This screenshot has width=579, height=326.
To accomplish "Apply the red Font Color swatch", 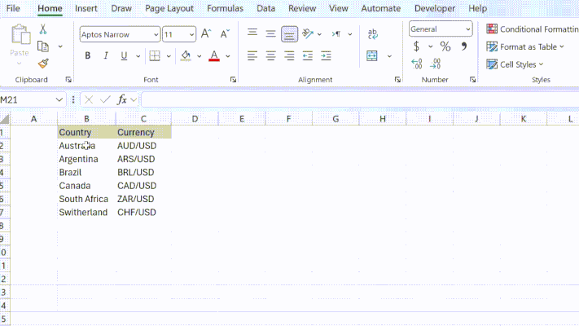I will (x=214, y=55).
